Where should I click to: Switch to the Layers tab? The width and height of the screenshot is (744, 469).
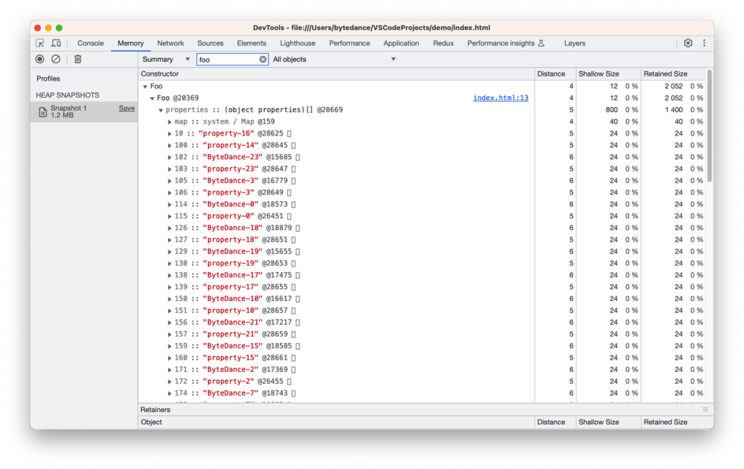[575, 43]
